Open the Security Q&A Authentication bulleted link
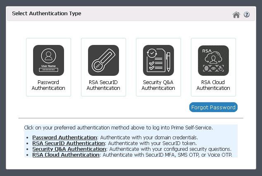Image resolution: width=262 pixels, height=176 pixels. point(69,149)
